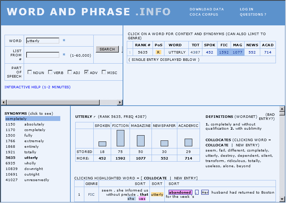Open the COCA Corpus header link
Screen dimensions: 286x203
coord(204,15)
